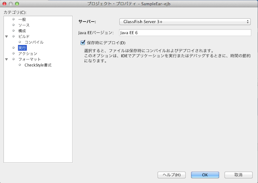This screenshot has height=183, width=258.
Task: Select the 実行 category
Action: pyautogui.click(x=22, y=48)
